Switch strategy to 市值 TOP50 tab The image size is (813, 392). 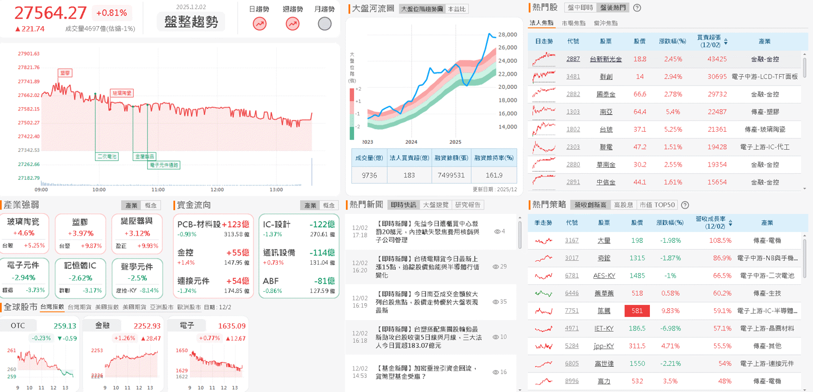(657, 205)
